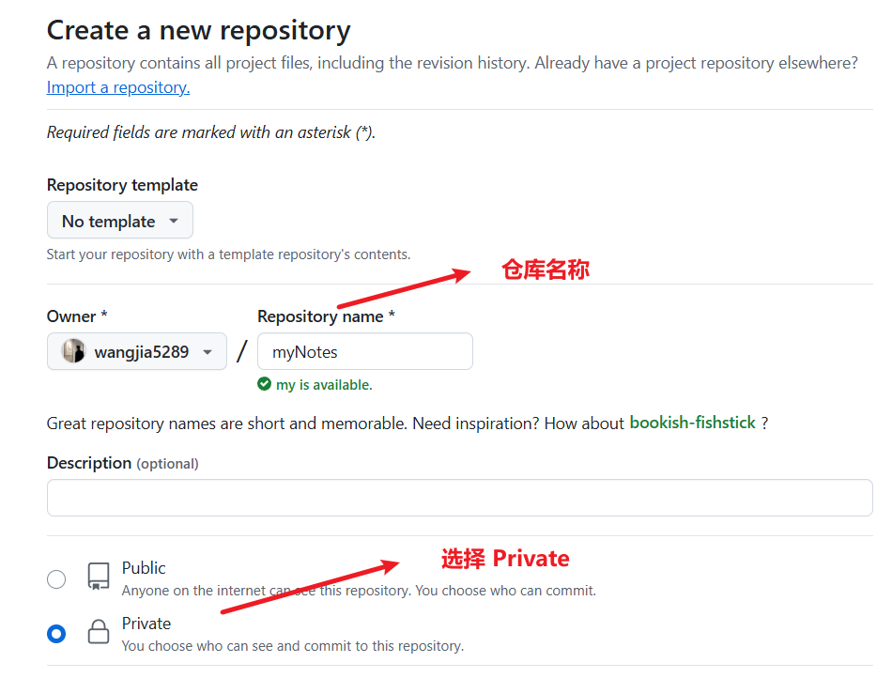Select the Private visibility radio button
The width and height of the screenshot is (892, 678).
coord(56,634)
